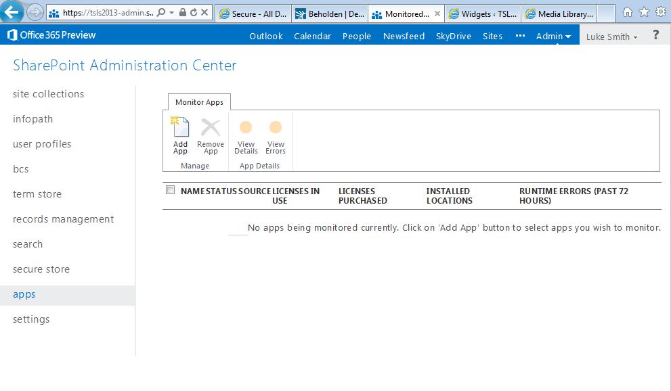The width and height of the screenshot is (671, 391).
Task: Open browser settings gear icon
Action: click(x=660, y=12)
